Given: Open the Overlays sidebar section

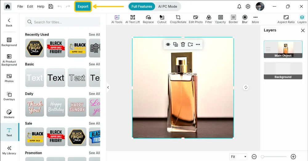Looking at the screenshot, I should [x=9, y=96].
